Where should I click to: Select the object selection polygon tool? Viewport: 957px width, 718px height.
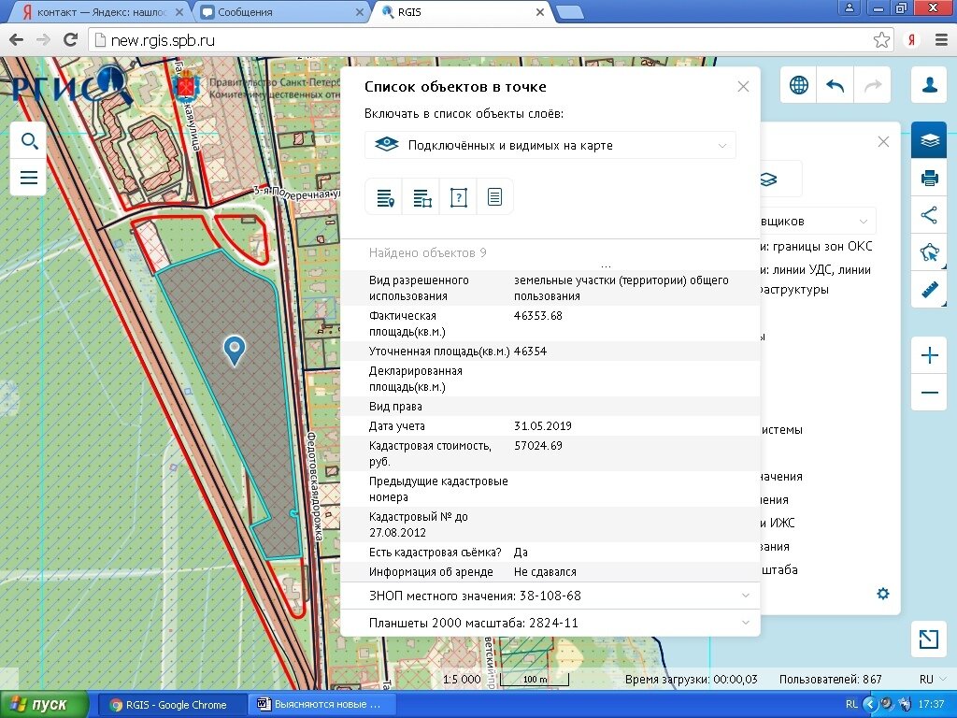(929, 252)
